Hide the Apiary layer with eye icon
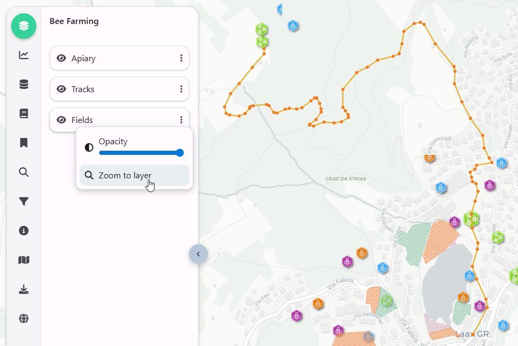The image size is (518, 346). (61, 58)
